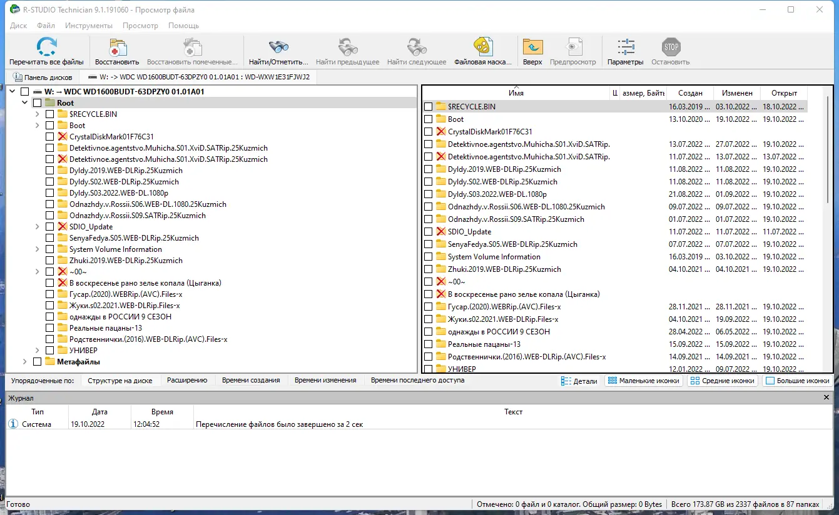
Task: Sort by Времени изменения
Action: click(x=325, y=381)
